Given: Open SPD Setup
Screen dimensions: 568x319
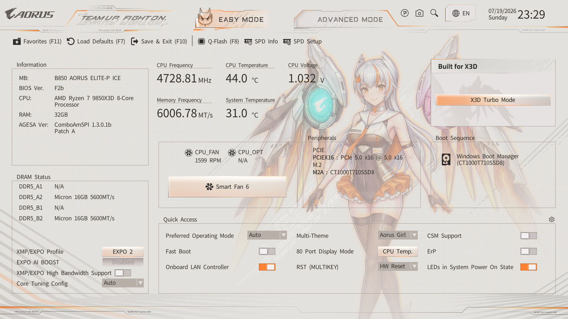Looking at the screenshot, I should [302, 41].
